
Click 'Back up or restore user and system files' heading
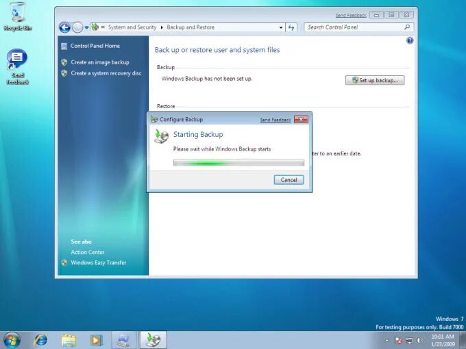tap(217, 50)
